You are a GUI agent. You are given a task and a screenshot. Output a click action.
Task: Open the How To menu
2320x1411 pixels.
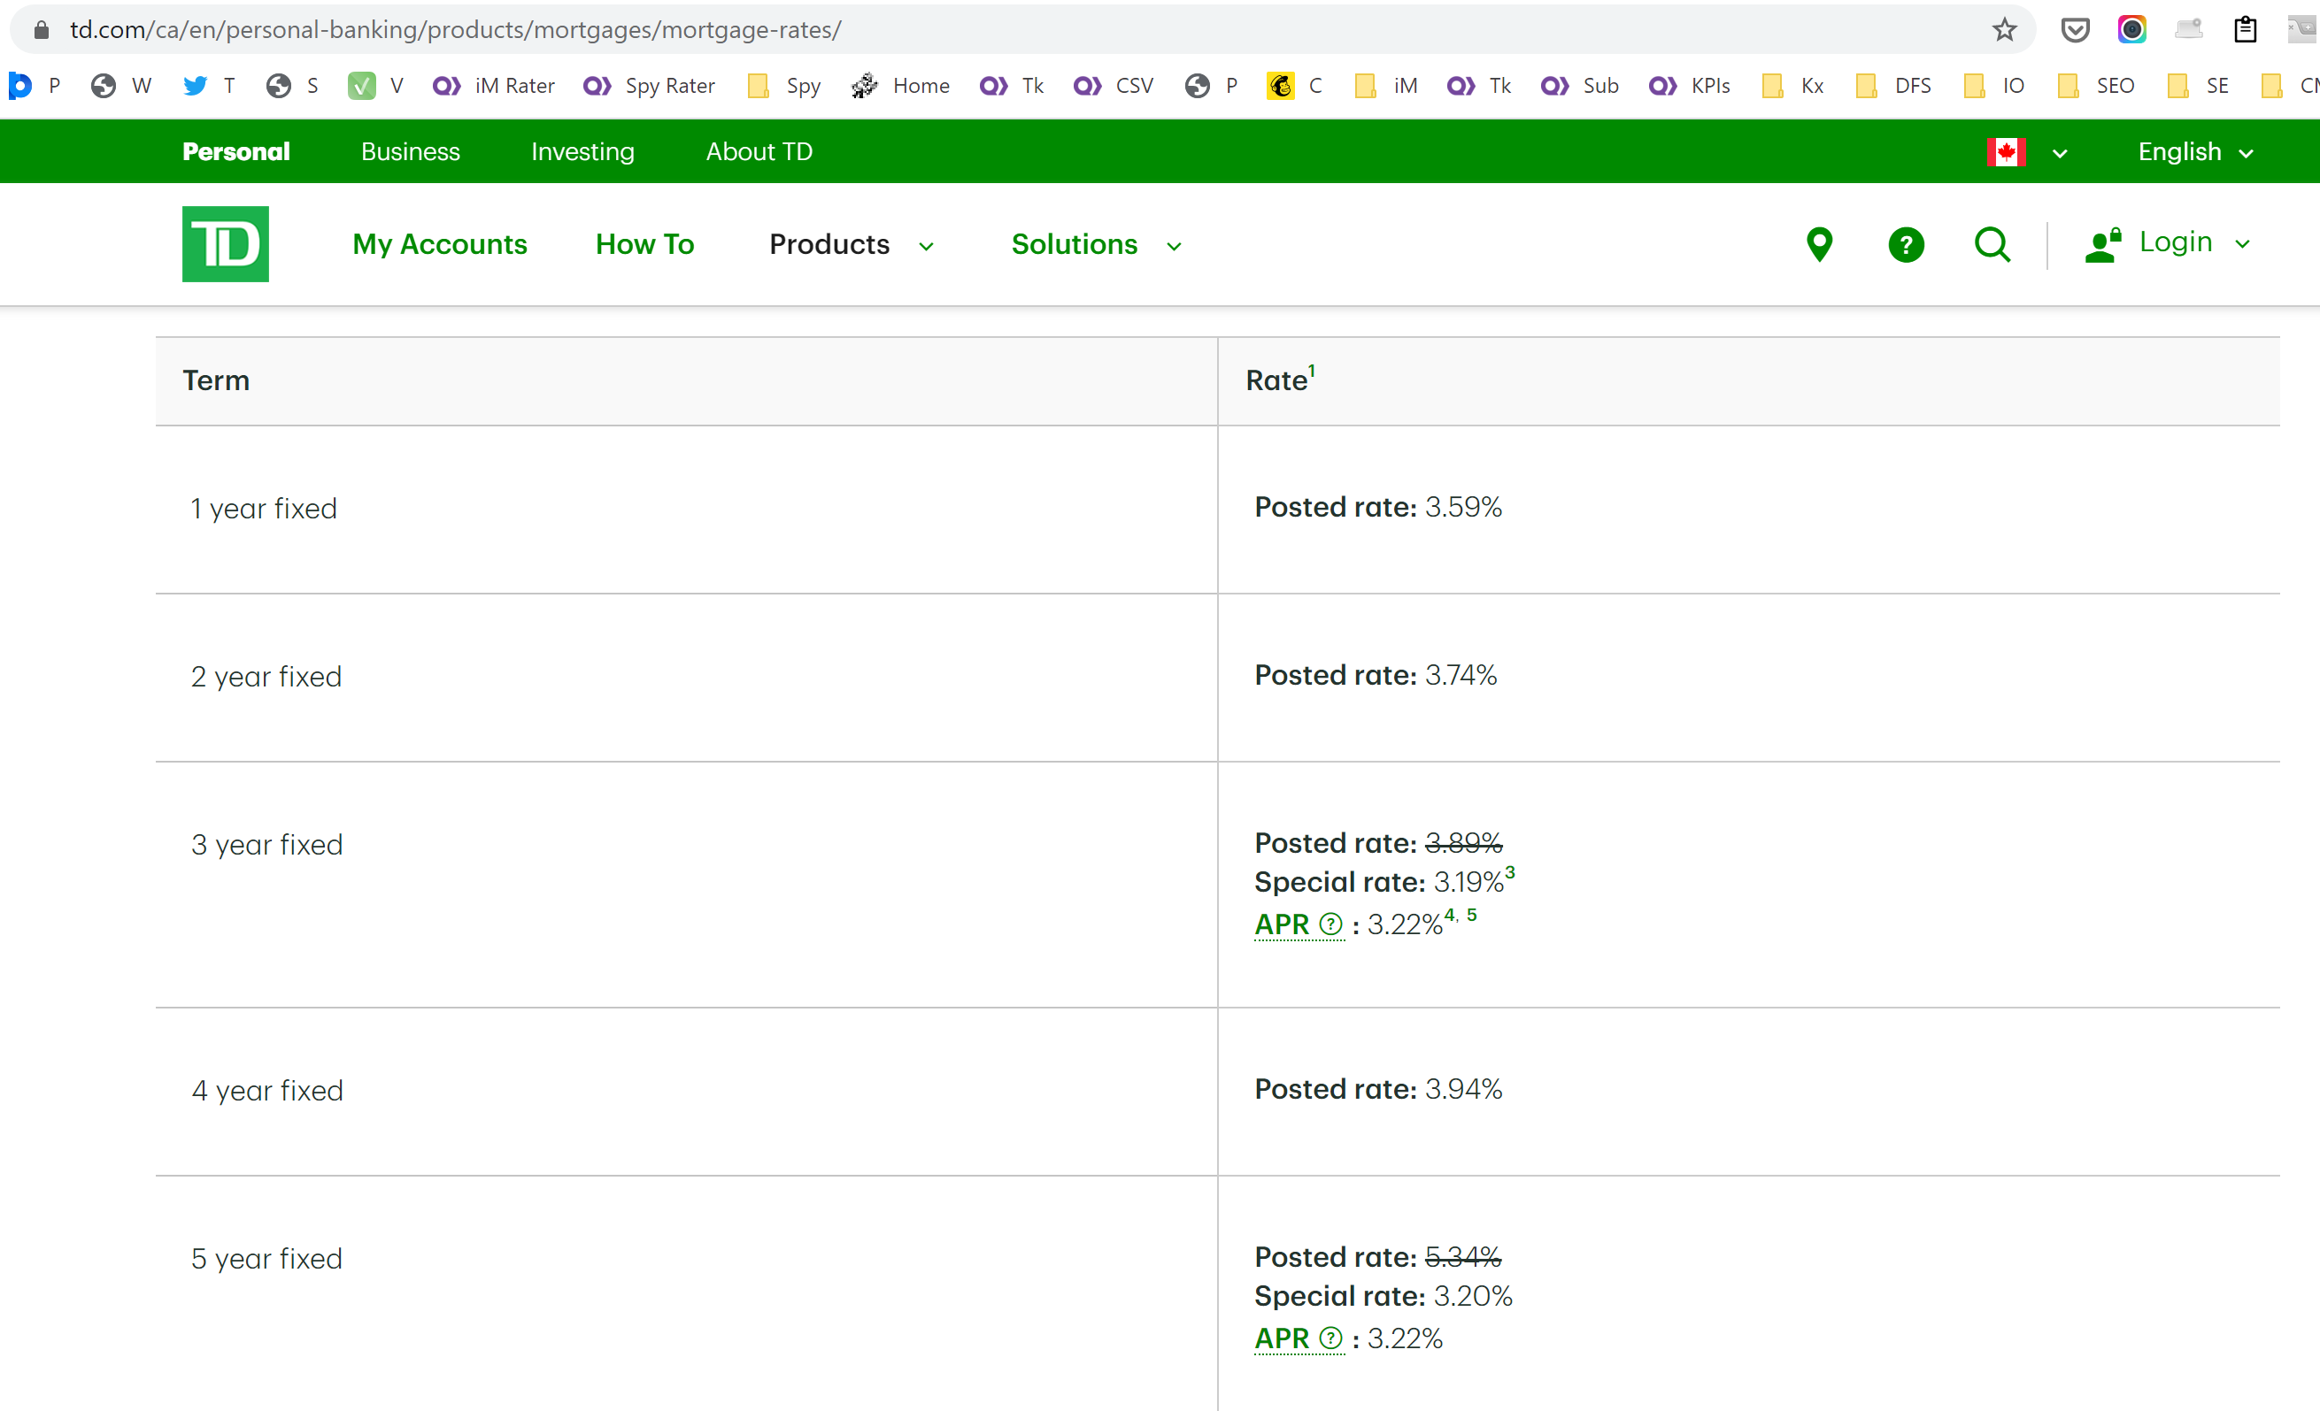645,245
